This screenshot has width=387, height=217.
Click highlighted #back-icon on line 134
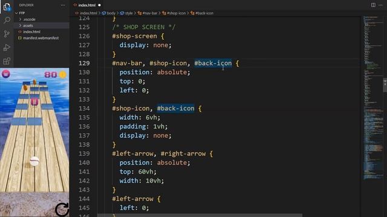point(176,108)
